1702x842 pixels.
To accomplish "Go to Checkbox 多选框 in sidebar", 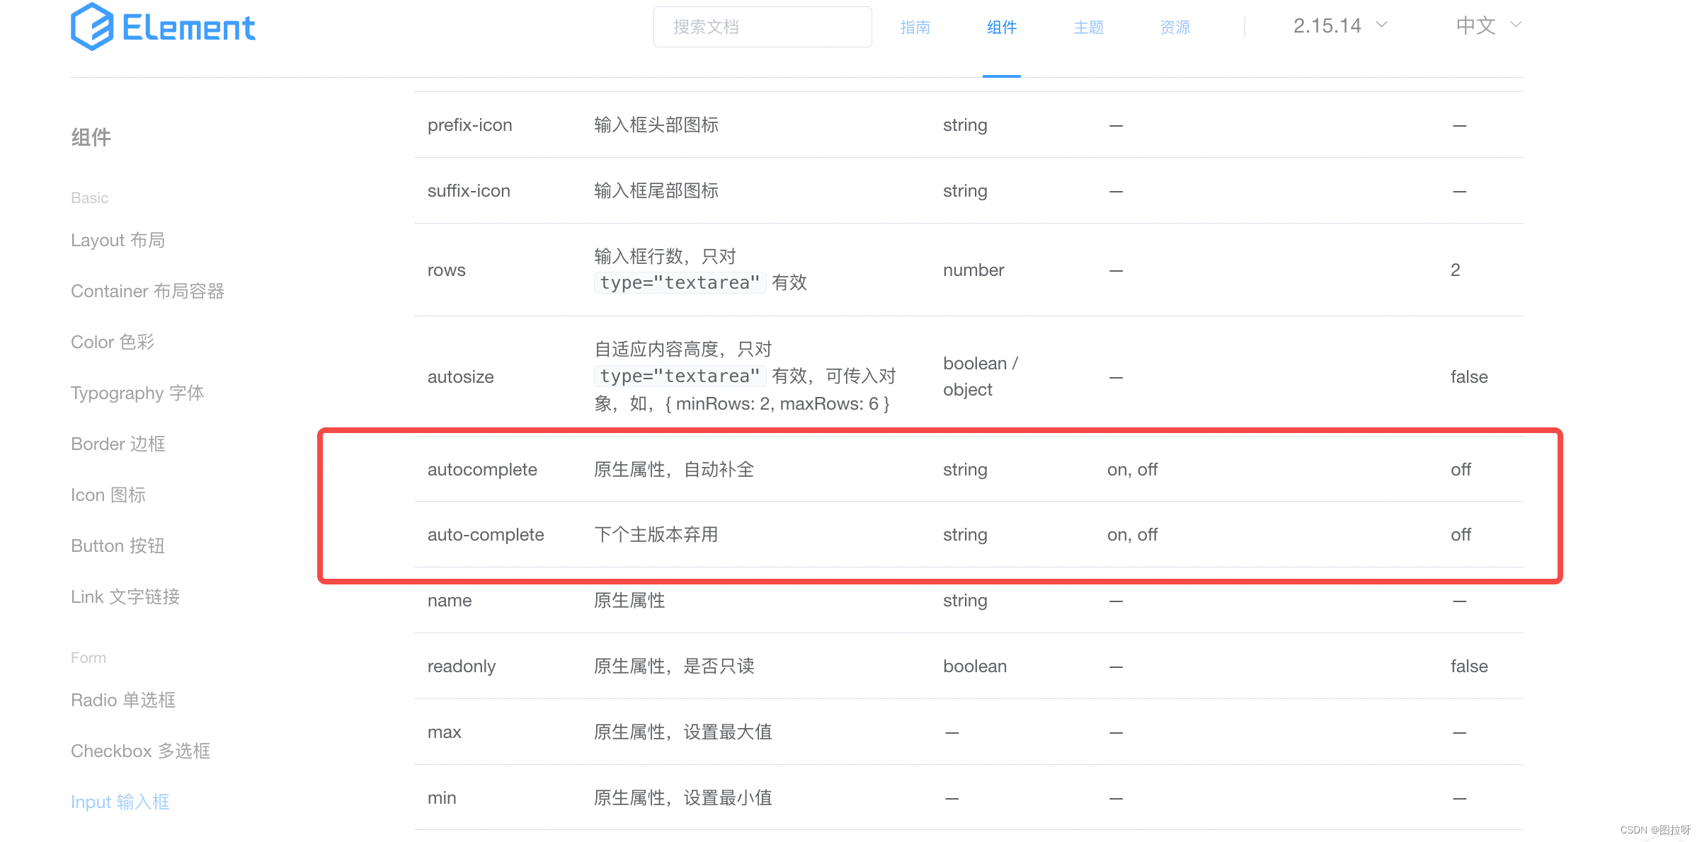I will 141,751.
